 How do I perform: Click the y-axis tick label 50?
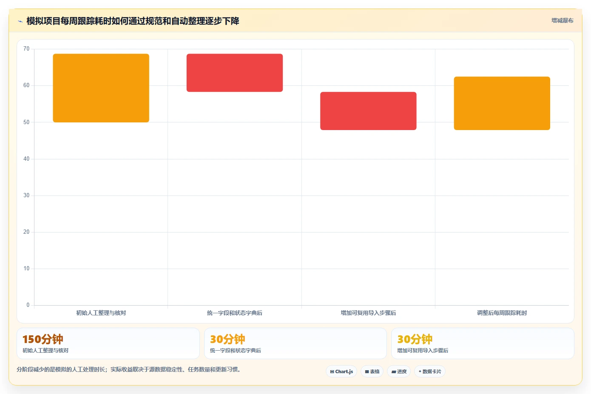click(x=26, y=122)
